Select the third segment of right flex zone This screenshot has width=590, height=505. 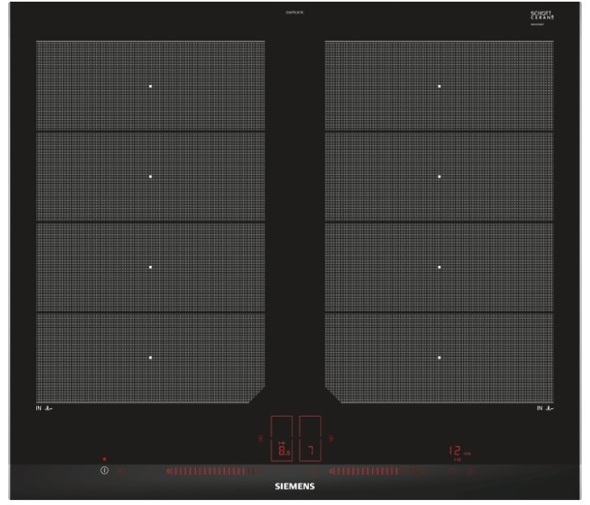click(x=439, y=267)
